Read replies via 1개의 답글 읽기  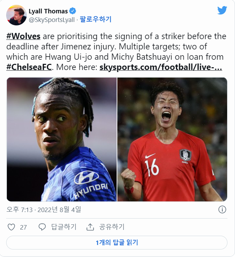pyautogui.click(x=117, y=243)
